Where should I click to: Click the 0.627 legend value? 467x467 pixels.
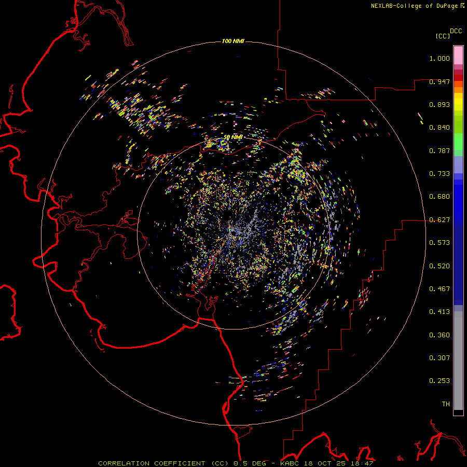point(439,220)
